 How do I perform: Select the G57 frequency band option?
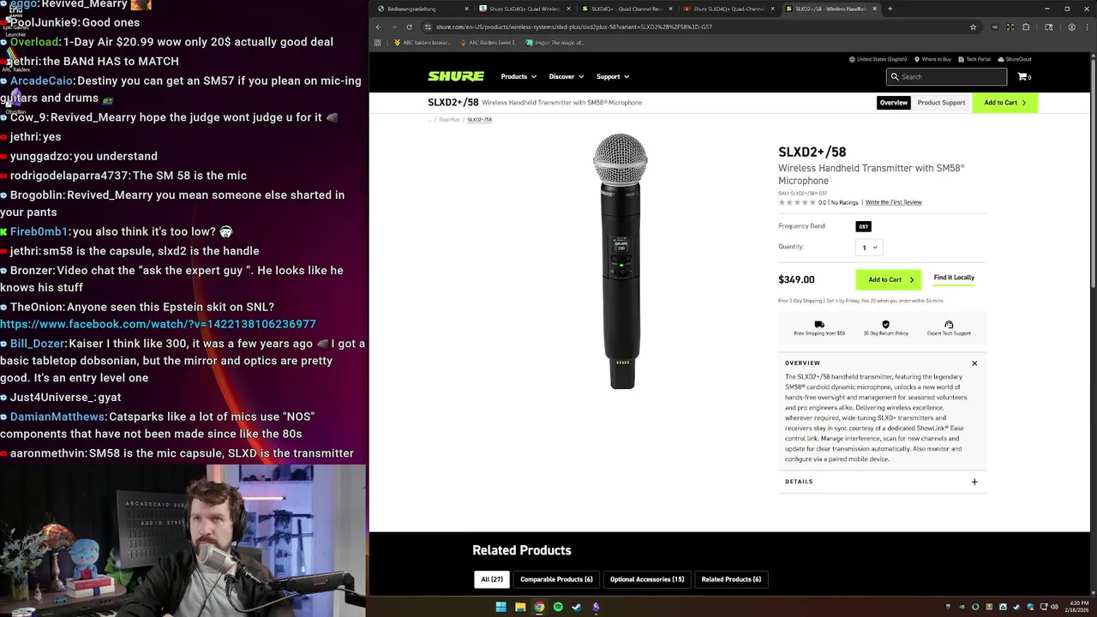click(x=863, y=226)
